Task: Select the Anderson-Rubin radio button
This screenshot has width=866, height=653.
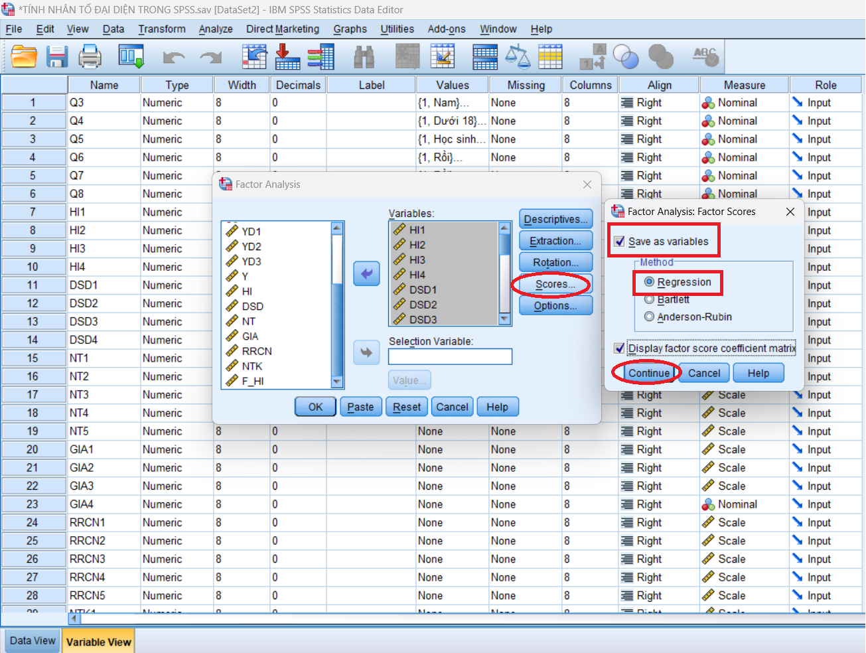Action: click(649, 317)
